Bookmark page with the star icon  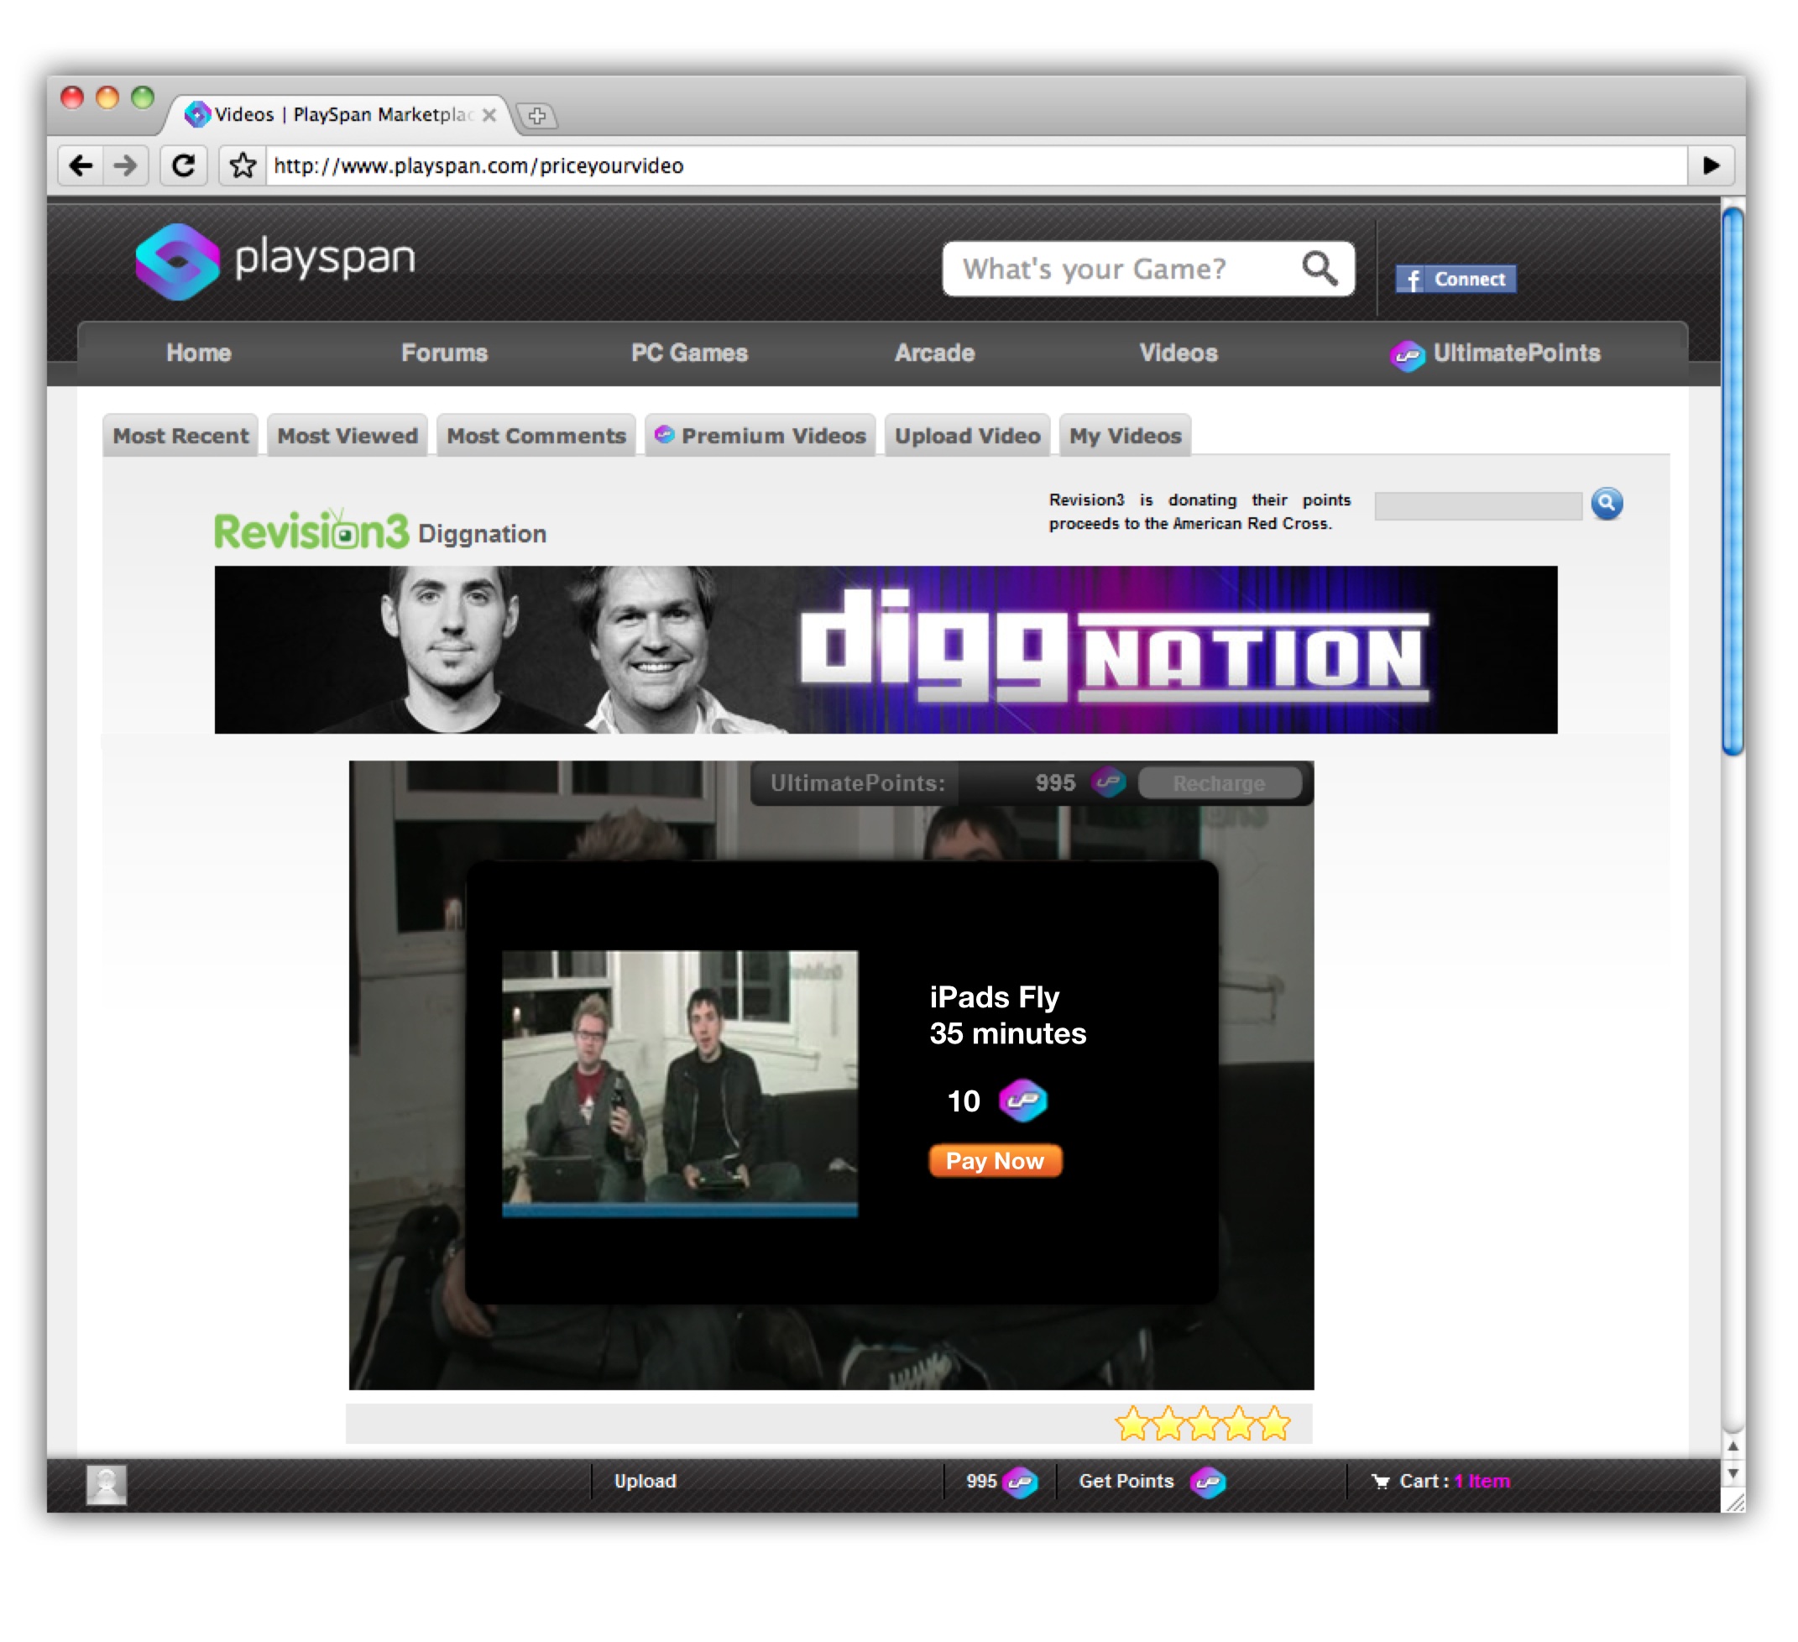coord(243,166)
